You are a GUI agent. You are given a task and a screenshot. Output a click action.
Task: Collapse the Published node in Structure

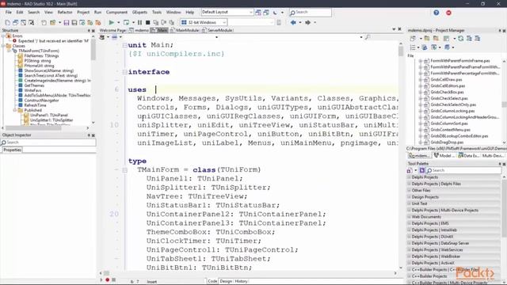(14, 110)
